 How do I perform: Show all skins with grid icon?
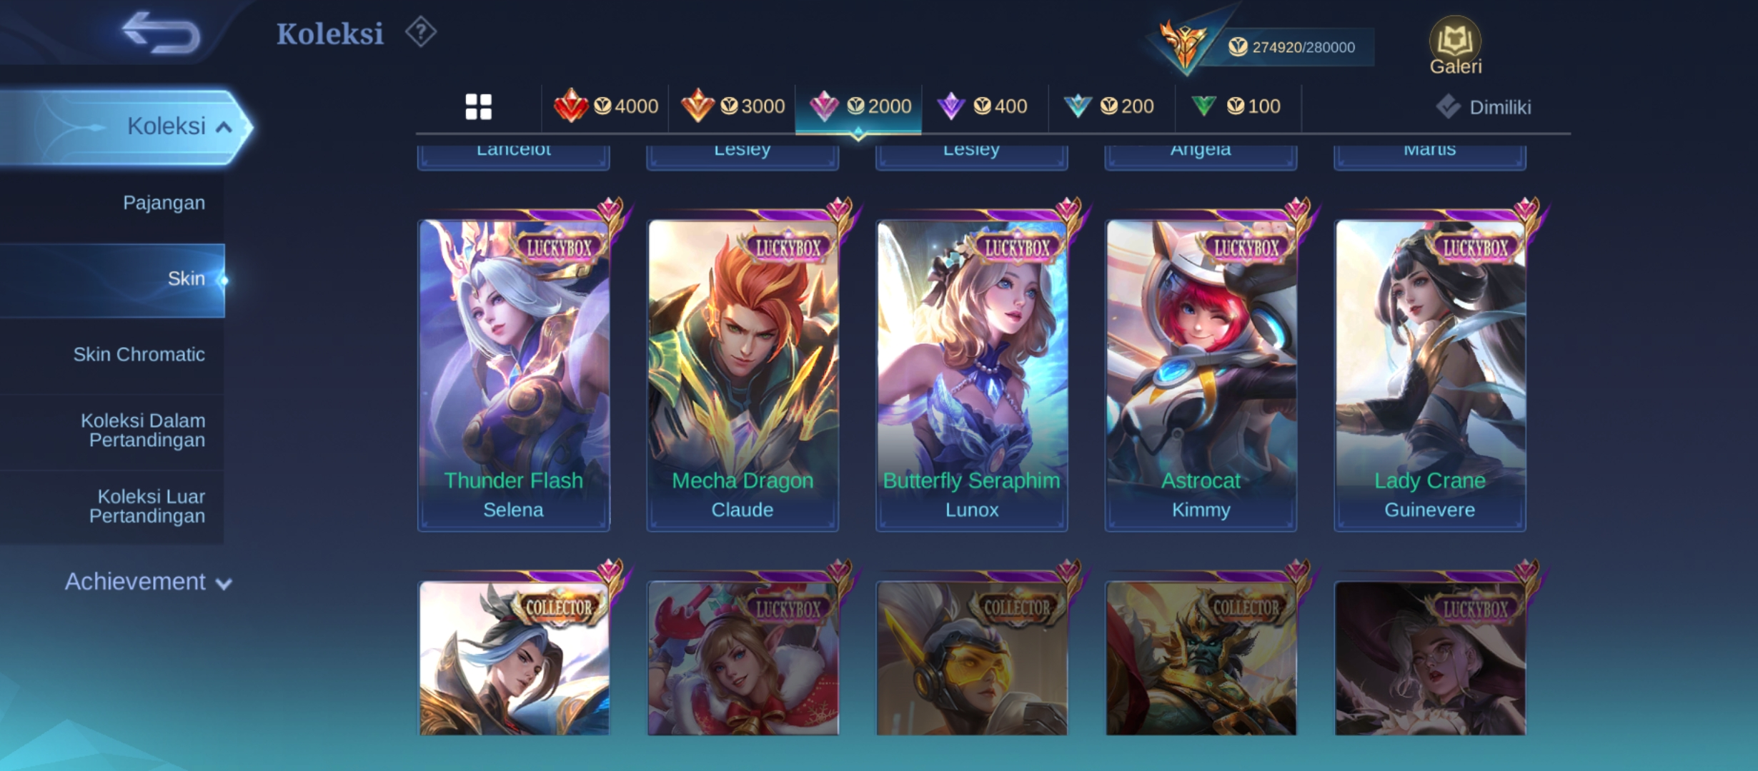click(478, 107)
